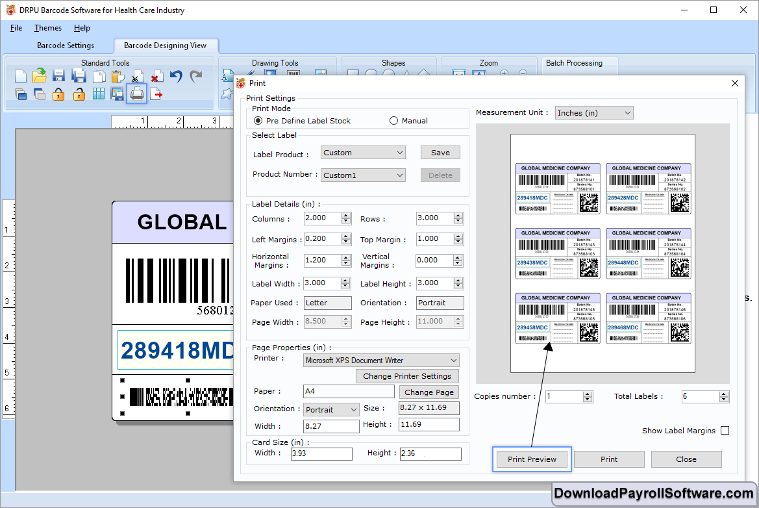Click the Save label button
The image size is (759, 508).
440,153
